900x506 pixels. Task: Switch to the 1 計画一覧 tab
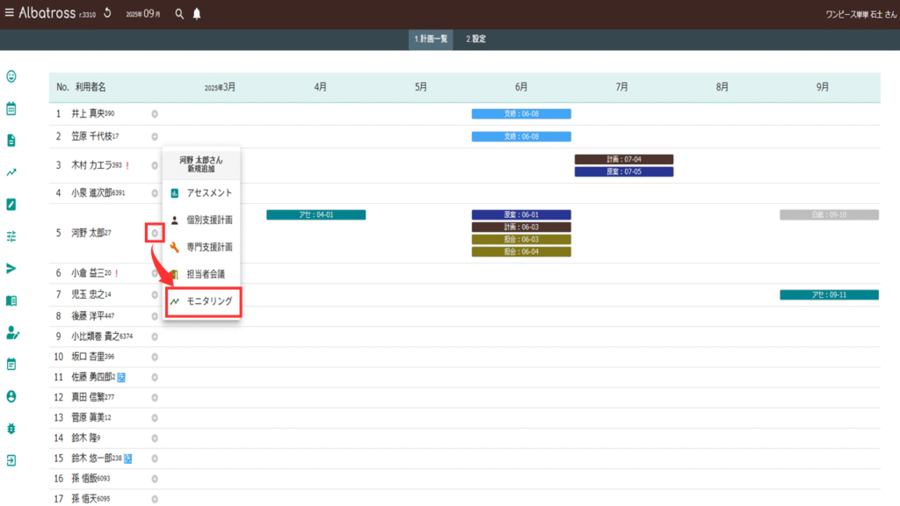point(430,40)
